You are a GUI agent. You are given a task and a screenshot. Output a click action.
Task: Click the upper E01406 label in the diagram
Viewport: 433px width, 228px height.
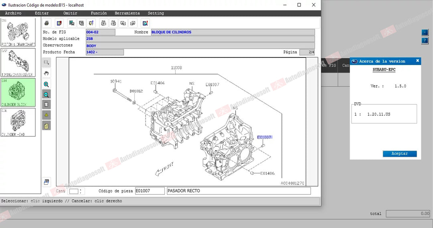coord(158,83)
